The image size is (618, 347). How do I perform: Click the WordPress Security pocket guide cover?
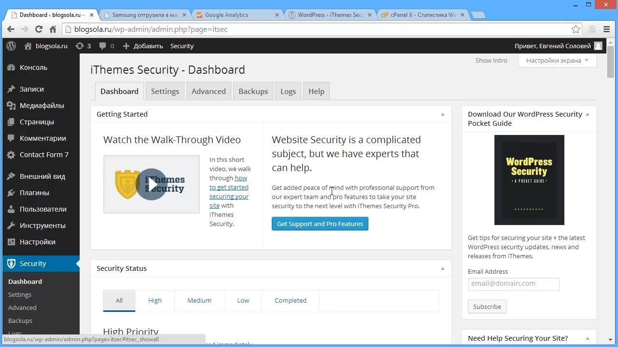pos(529,180)
